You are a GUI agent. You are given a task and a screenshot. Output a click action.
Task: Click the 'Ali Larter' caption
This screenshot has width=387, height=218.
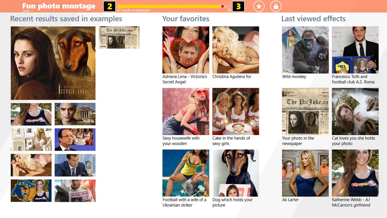(290, 200)
